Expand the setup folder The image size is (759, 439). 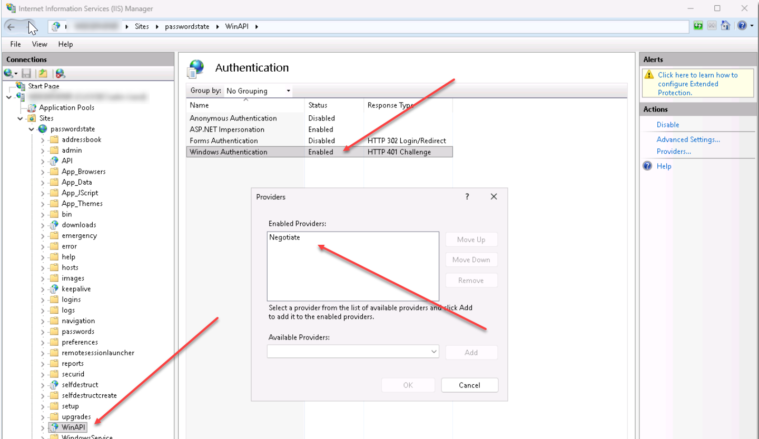coord(43,406)
